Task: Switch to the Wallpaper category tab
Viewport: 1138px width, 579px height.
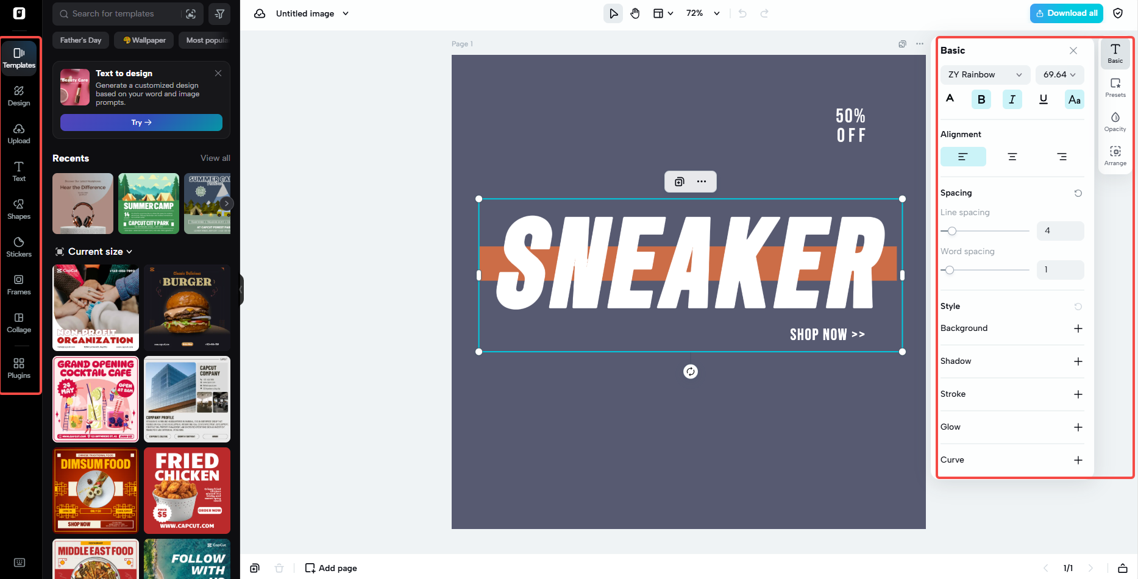Action: point(143,40)
